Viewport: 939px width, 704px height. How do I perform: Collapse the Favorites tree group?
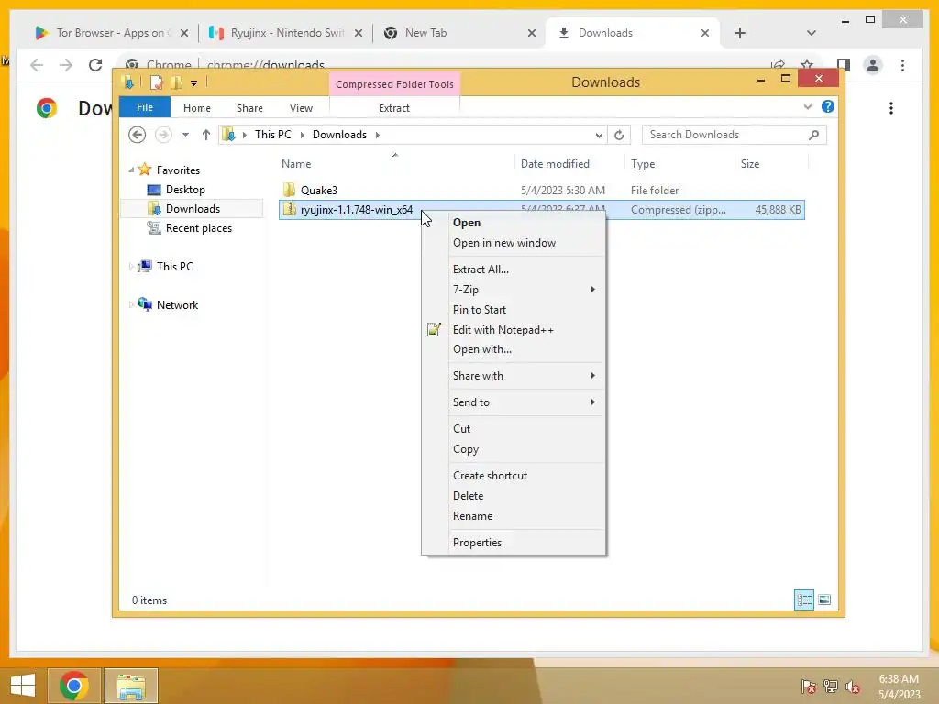coord(131,170)
